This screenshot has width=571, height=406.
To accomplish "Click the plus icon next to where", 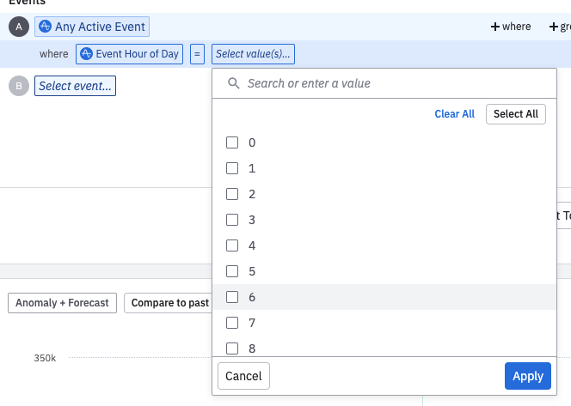I will [x=495, y=27].
